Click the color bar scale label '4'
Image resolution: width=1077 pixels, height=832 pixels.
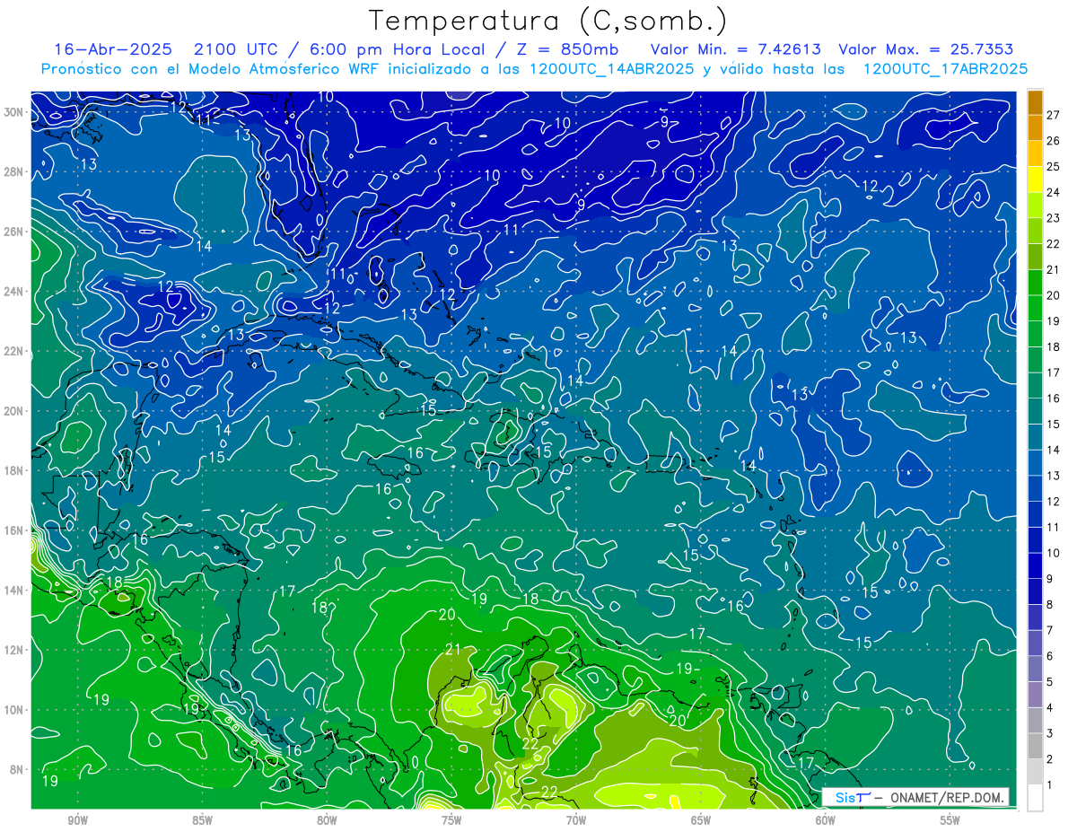pyautogui.click(x=1050, y=708)
